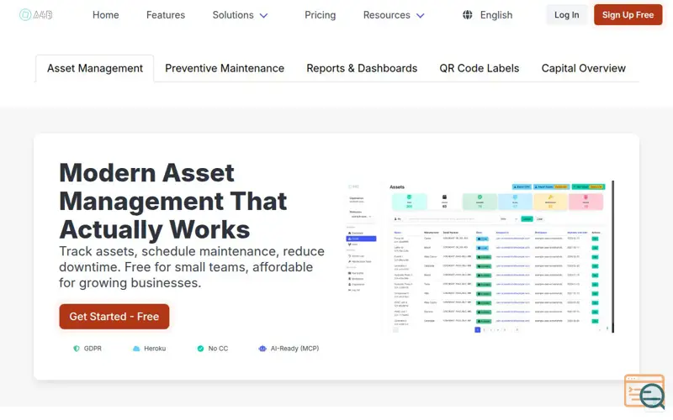Click the Heroku cloud icon
The image size is (673, 420).
point(136,349)
